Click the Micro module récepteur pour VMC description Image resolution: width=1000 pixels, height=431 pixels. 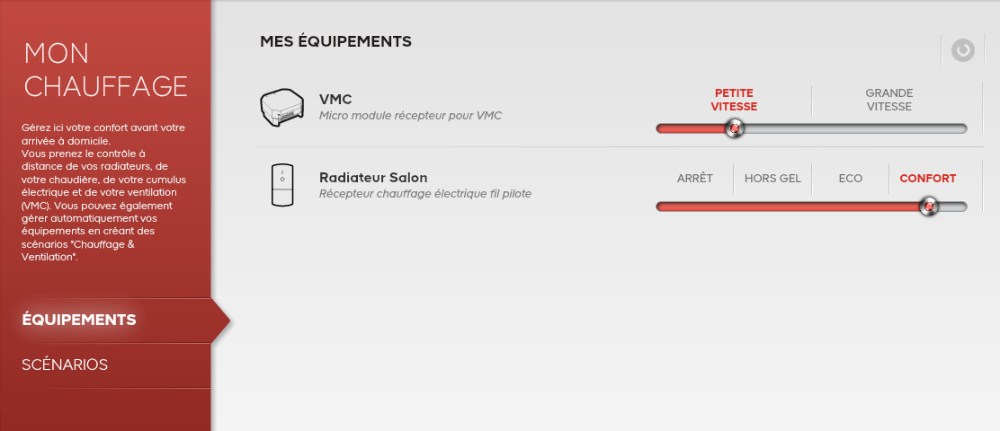pyautogui.click(x=411, y=116)
